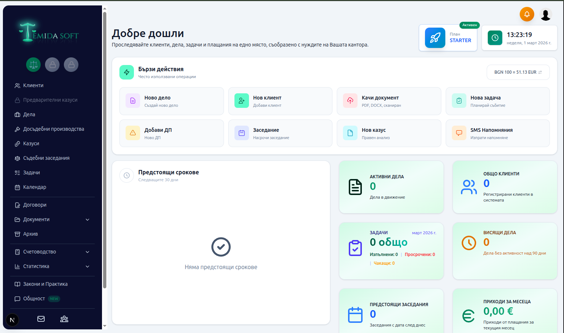Click Добави ДП quick action title
This screenshot has height=333, width=564.
tap(158, 130)
